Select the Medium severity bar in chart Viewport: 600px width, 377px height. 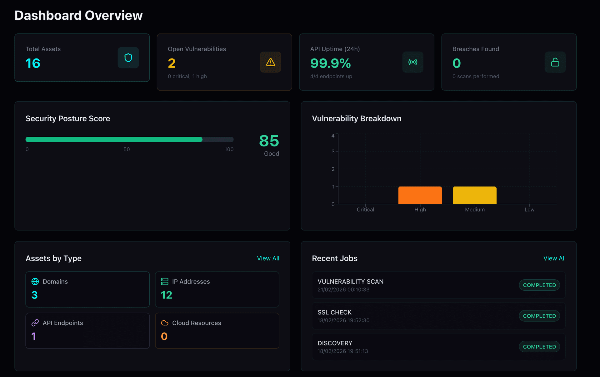click(474, 195)
